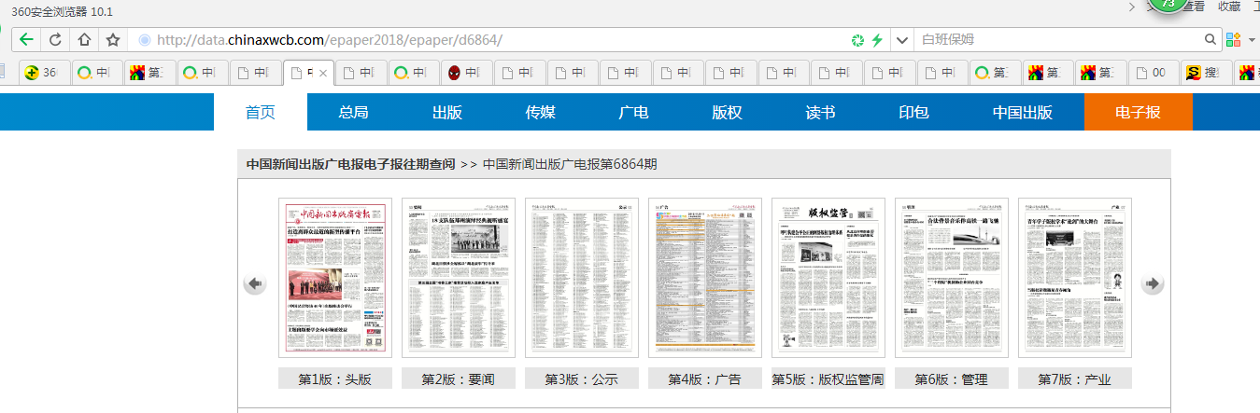Click the green 73 score badge

click(1167, 4)
